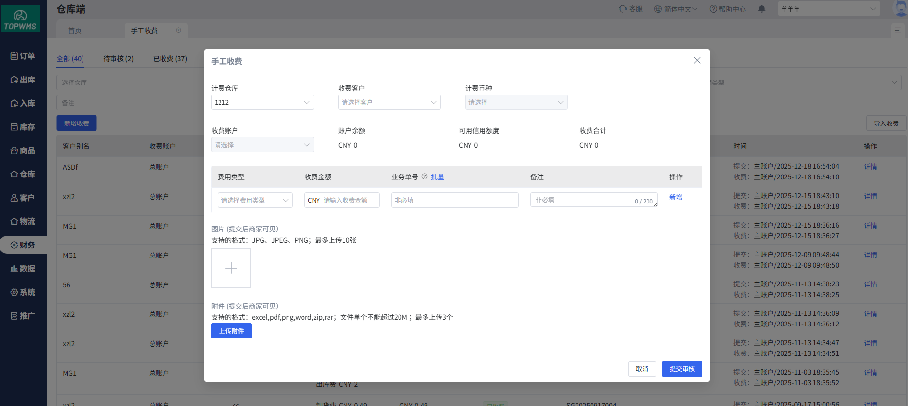This screenshot has height=406, width=908.
Task: Click the upload attachment (上传附件) button
Action: point(232,331)
